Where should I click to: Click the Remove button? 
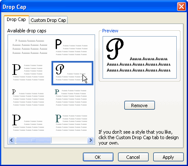(139, 105)
